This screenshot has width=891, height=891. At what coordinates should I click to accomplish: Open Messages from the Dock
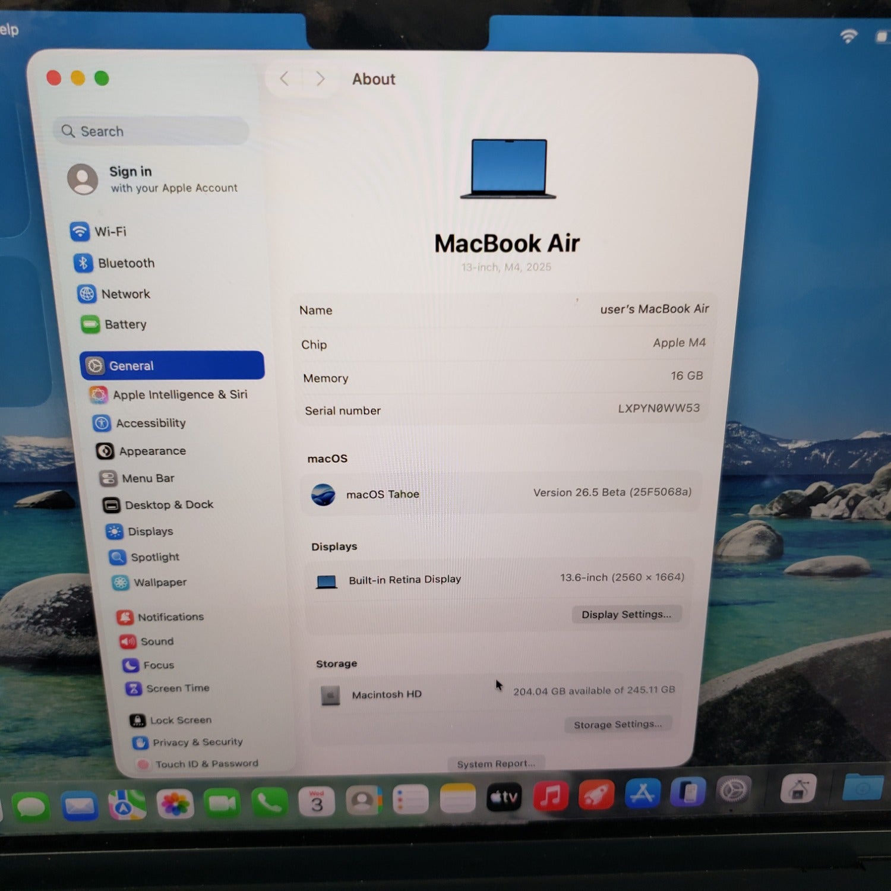pyautogui.click(x=31, y=807)
